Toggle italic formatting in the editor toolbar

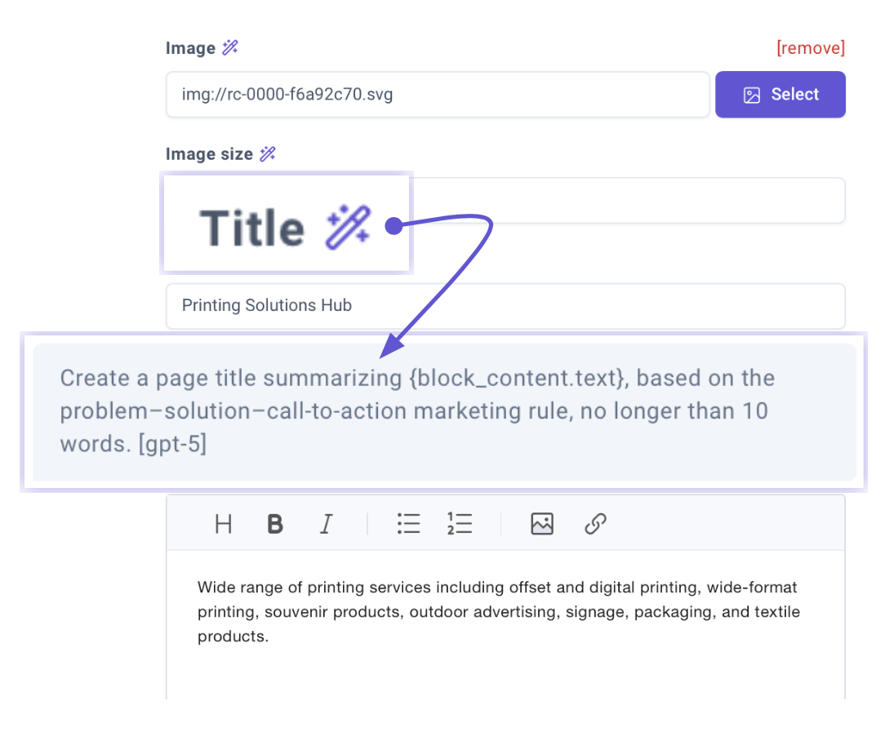click(x=327, y=524)
